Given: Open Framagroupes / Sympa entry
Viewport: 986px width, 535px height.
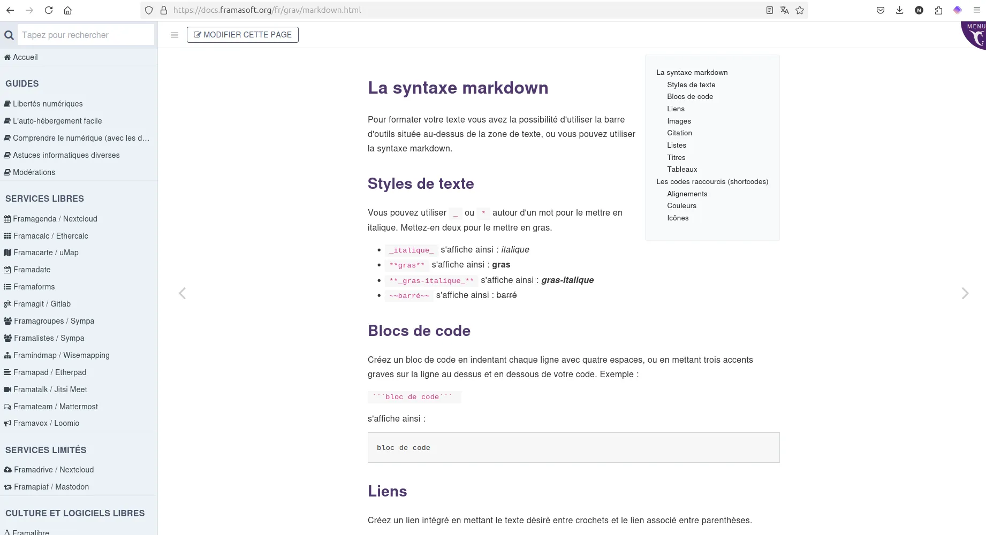Looking at the screenshot, I should pyautogui.click(x=79, y=321).
